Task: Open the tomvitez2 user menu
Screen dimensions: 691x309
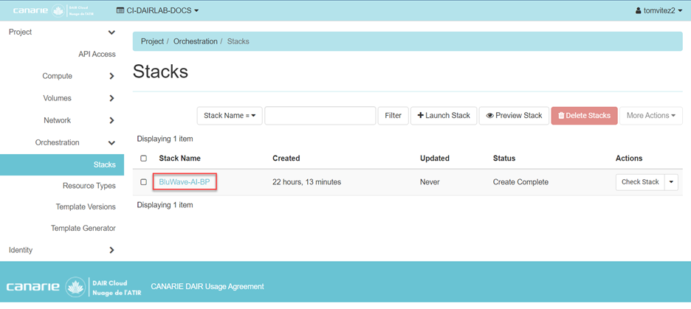Action: click(660, 11)
